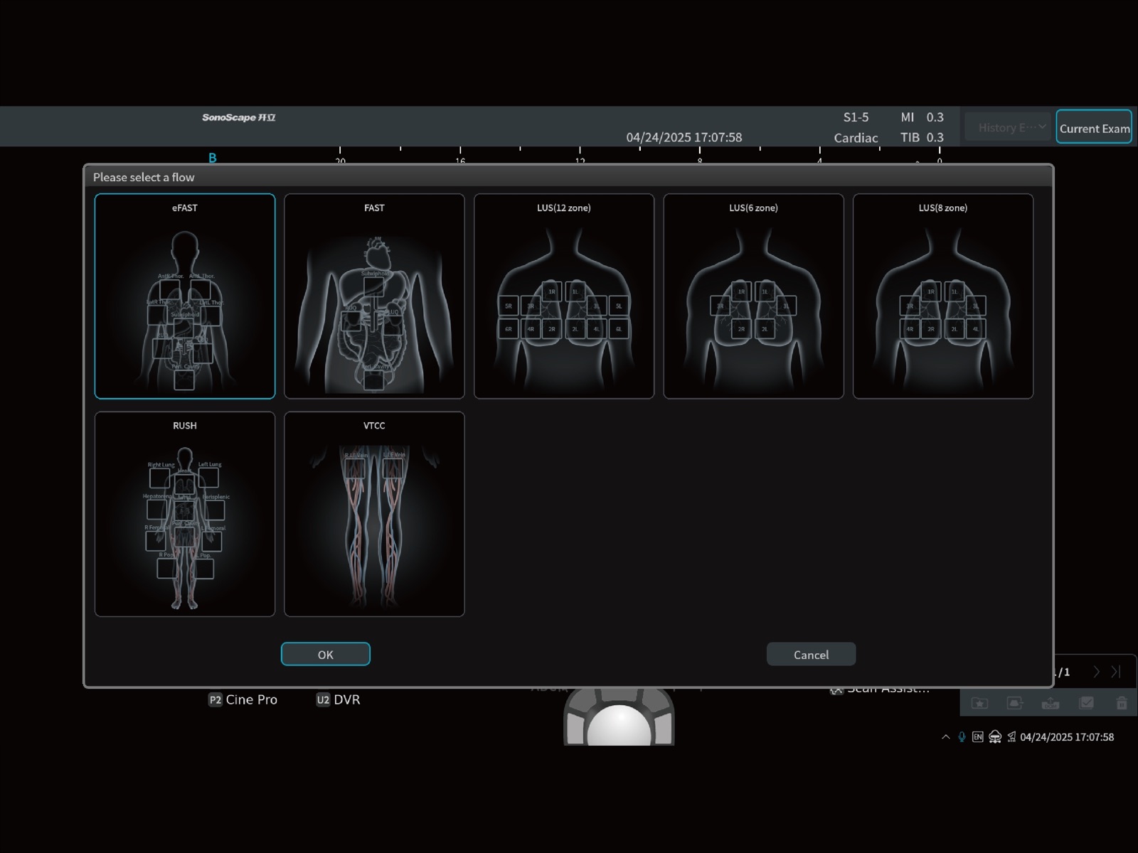Choose the LUS(8 zone) flow

point(942,296)
